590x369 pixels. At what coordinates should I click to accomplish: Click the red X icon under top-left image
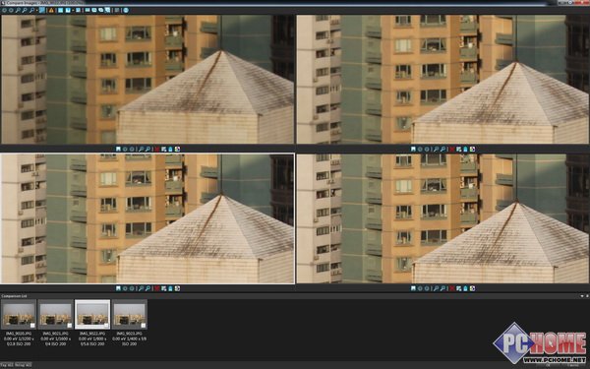[157, 150]
